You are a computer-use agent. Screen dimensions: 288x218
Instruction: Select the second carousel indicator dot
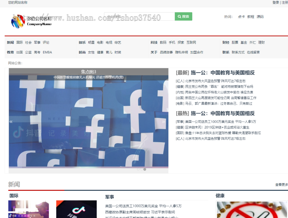[x=141, y=169]
